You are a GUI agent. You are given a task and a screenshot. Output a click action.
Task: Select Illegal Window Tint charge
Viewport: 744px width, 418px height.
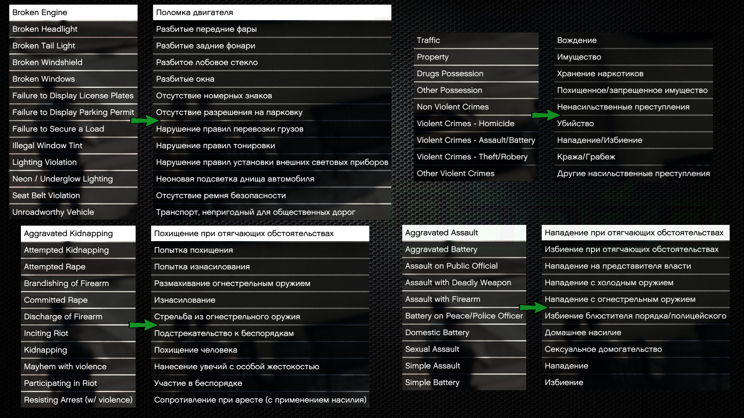click(x=73, y=146)
